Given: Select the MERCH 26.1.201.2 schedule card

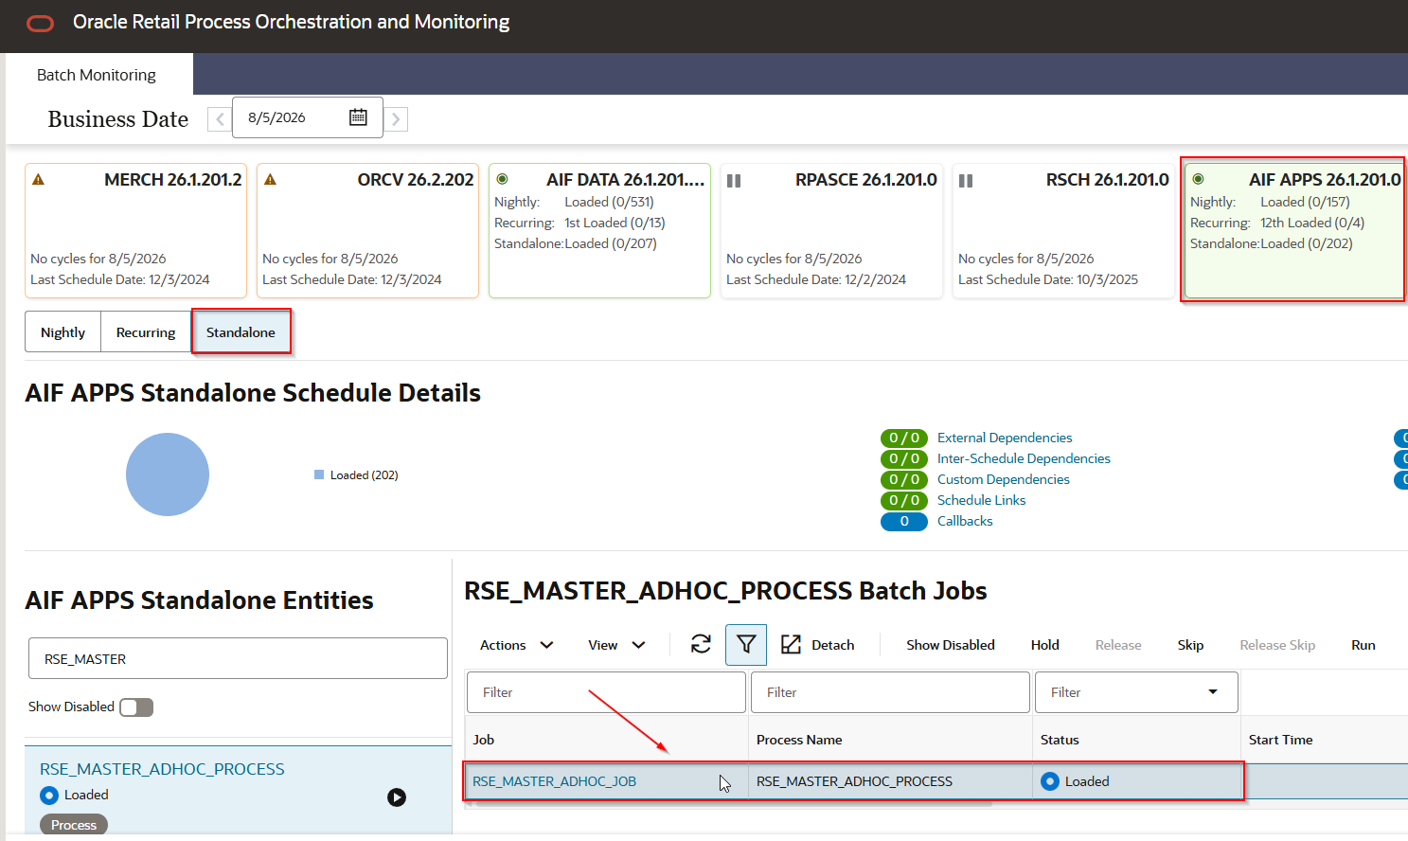Looking at the screenshot, I should pos(135,230).
